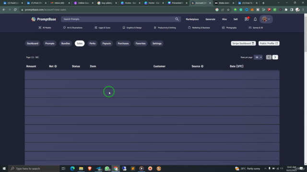Browse the Logos & Icons category
Screen dimensions: 307x172
click(x=102, y=28)
